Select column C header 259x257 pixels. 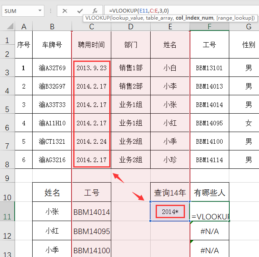click(92, 27)
